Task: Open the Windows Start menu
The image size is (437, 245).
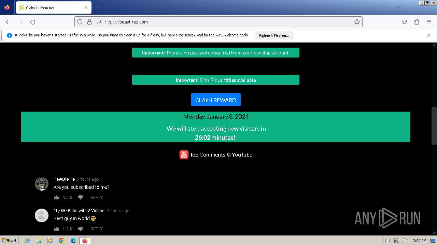Action: 10,241
